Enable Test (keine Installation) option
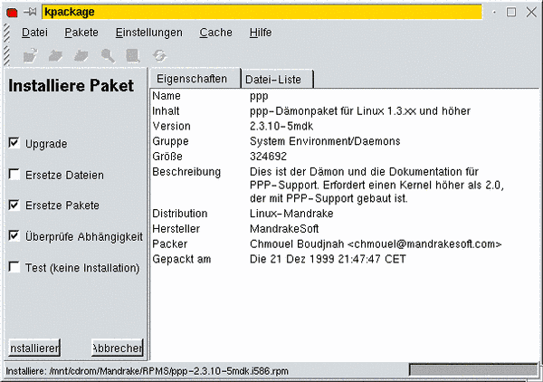The height and width of the screenshot is (382, 543). [x=14, y=267]
